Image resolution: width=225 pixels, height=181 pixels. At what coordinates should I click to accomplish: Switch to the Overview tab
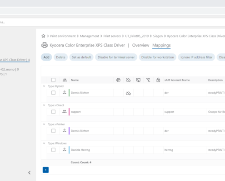coord(140,45)
